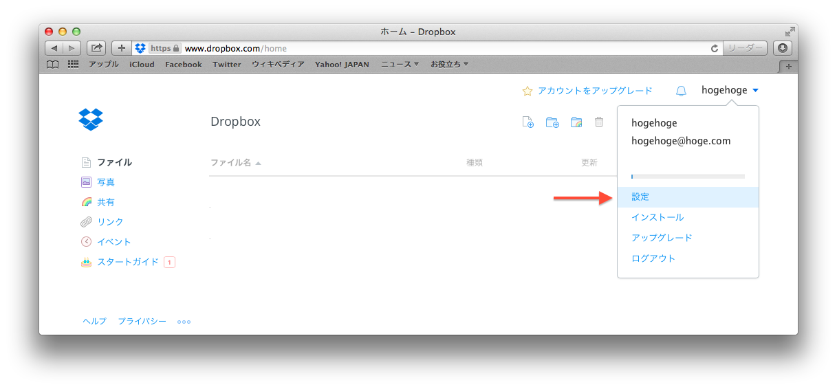
Task: Click the Safari share button
Action: pos(96,48)
